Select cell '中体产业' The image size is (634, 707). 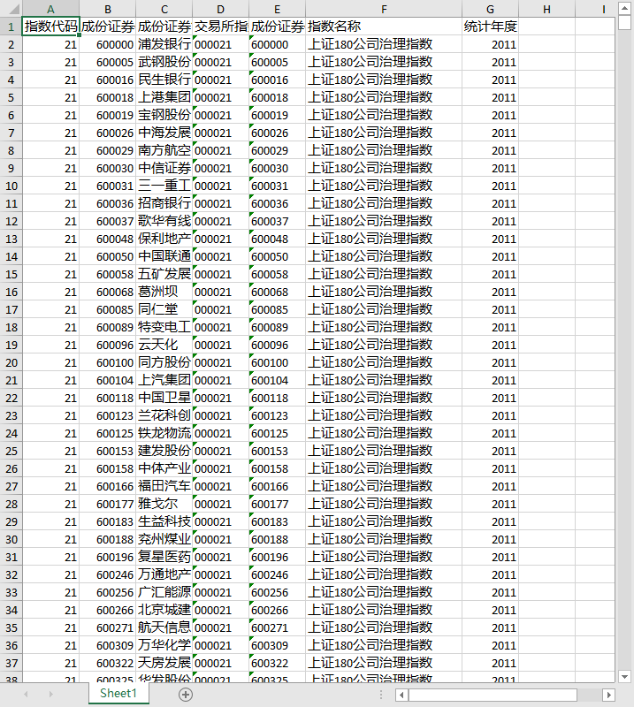coord(164,468)
